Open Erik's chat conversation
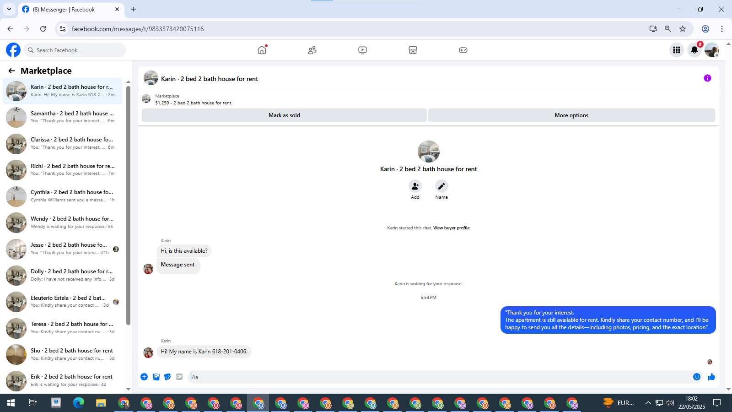The height and width of the screenshot is (412, 732). pos(63,380)
